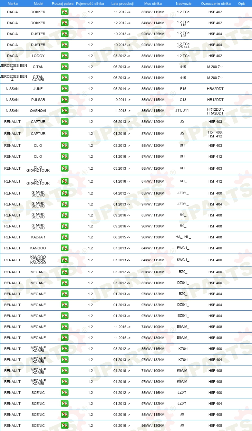Click the Nadwozie column header

pyautogui.click(x=183, y=4)
